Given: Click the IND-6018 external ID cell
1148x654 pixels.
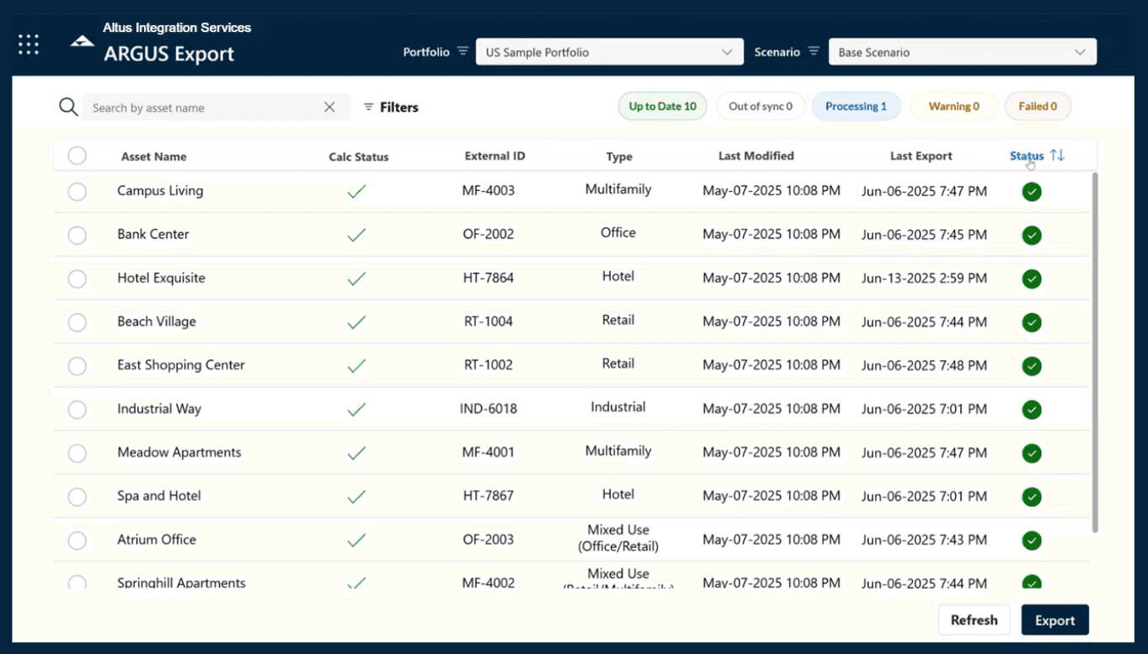Looking at the screenshot, I should 489,409.
